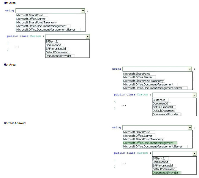Click the using combo box field in second Hot Area

[157, 69]
